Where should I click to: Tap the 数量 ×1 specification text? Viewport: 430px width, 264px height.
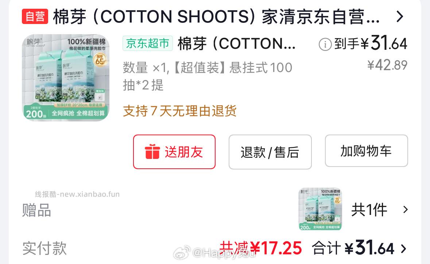pyautogui.click(x=207, y=76)
